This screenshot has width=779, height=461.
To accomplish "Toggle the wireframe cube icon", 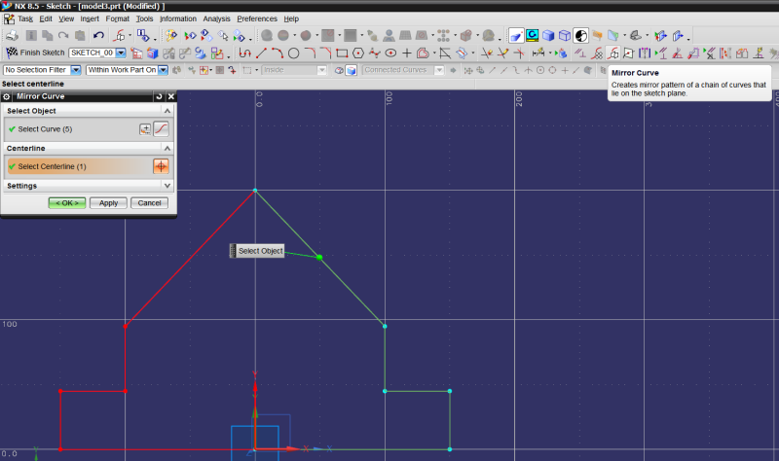I will point(565,36).
